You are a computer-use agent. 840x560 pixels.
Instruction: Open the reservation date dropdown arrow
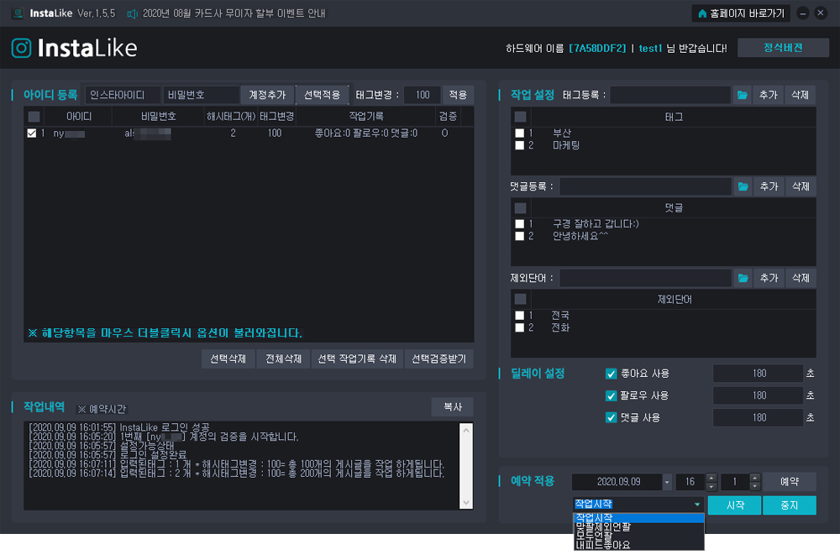point(667,482)
